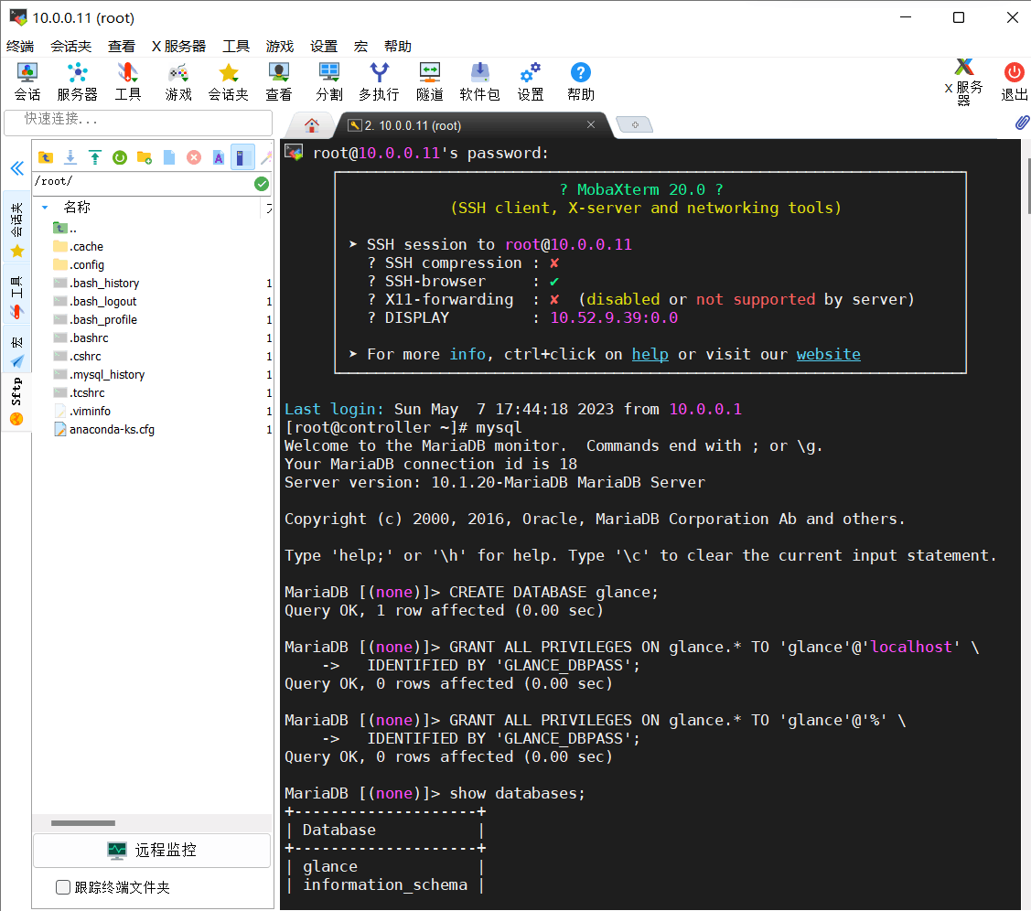The height and width of the screenshot is (911, 1031).
Task: Click the /root/ path input field
Action: [143, 183]
